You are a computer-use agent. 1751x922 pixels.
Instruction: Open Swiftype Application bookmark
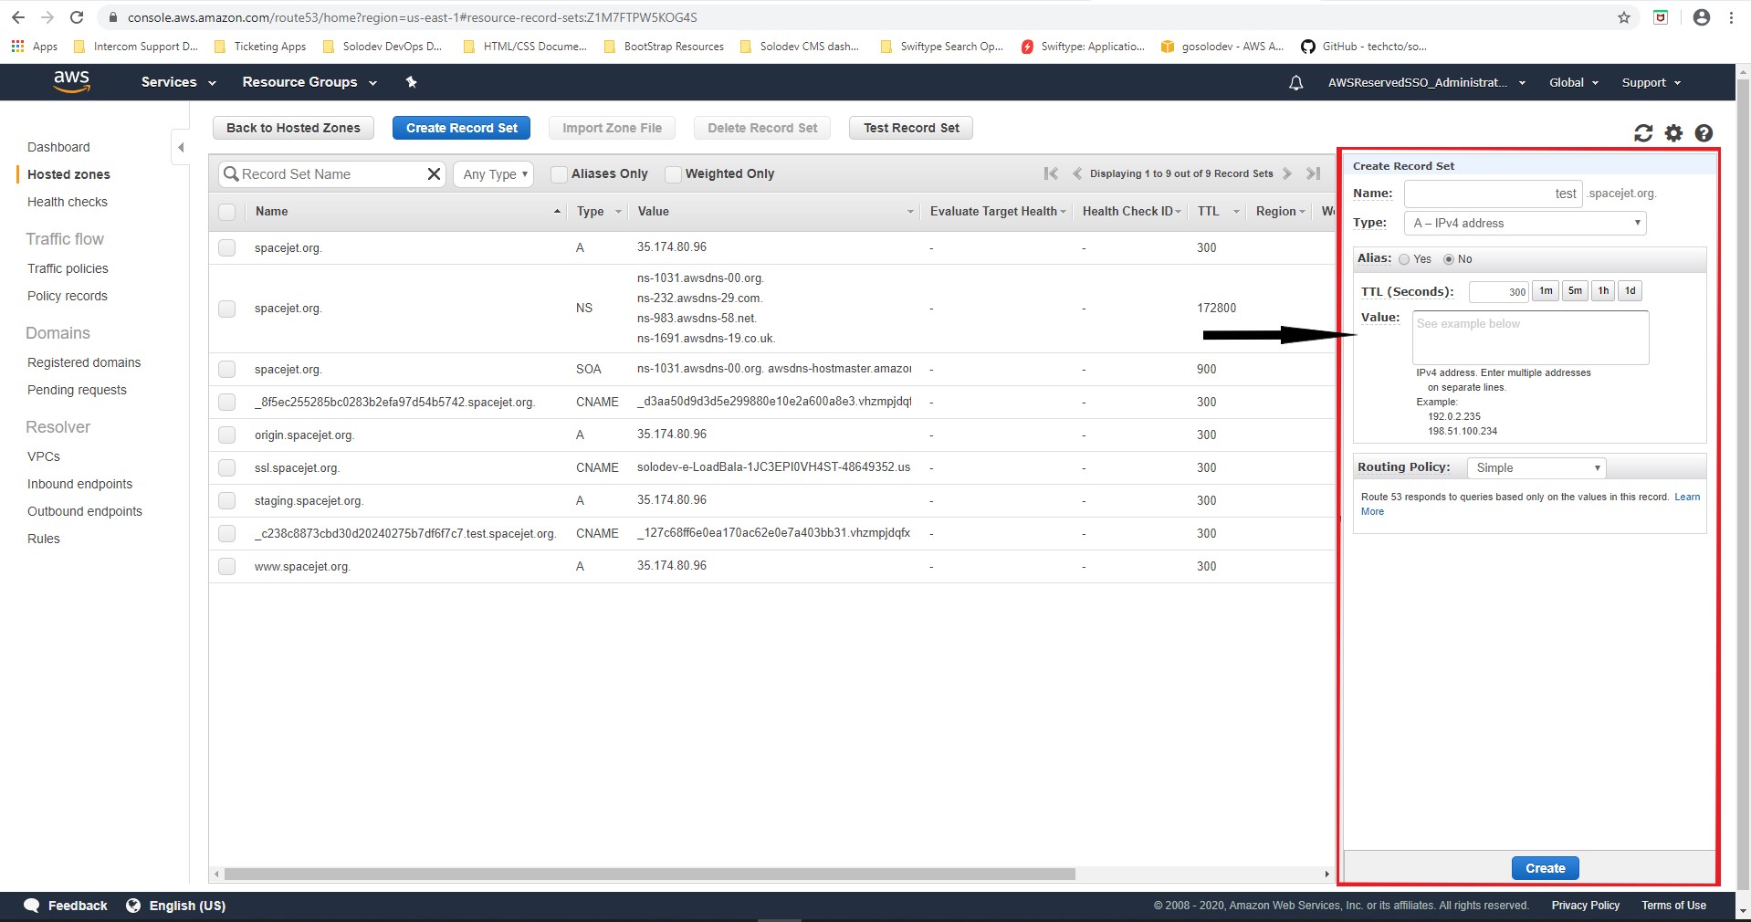click(x=1083, y=47)
